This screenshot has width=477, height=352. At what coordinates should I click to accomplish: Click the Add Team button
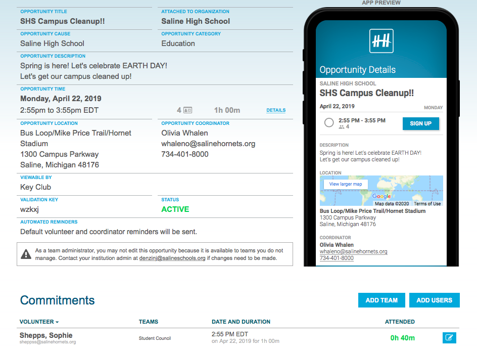pos(381,300)
